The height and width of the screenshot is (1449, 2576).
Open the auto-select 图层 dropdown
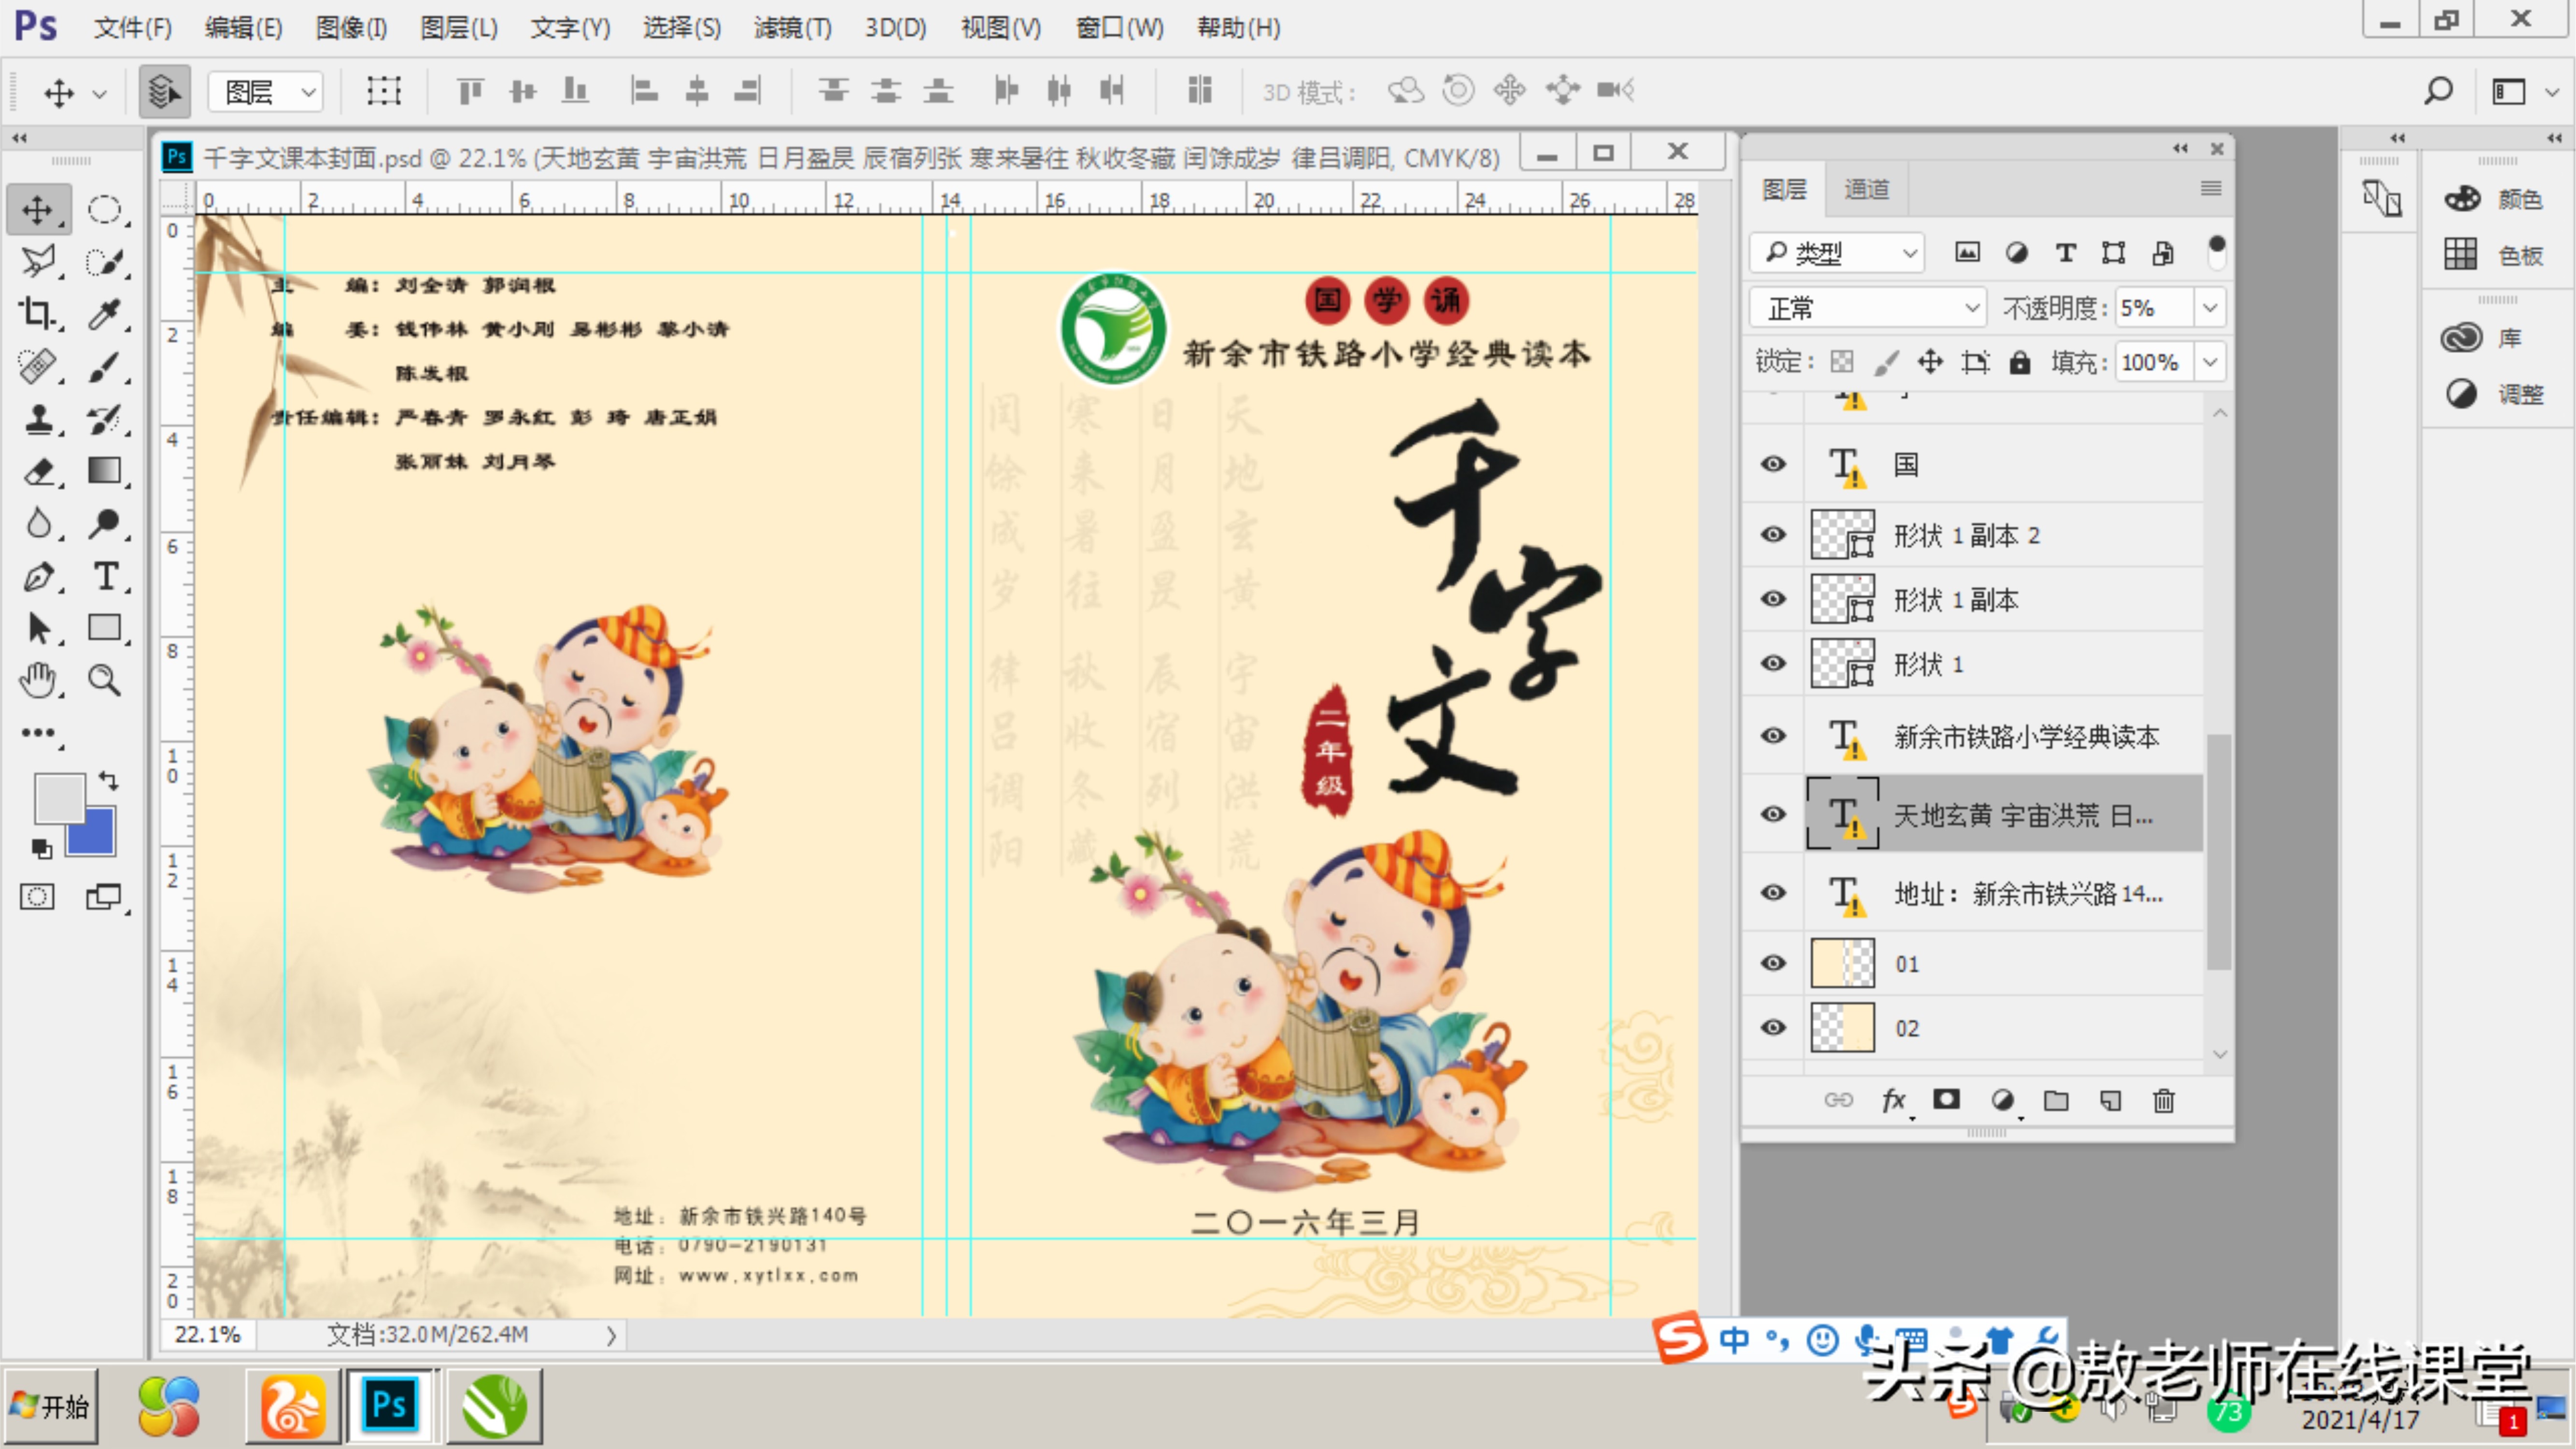[x=266, y=92]
